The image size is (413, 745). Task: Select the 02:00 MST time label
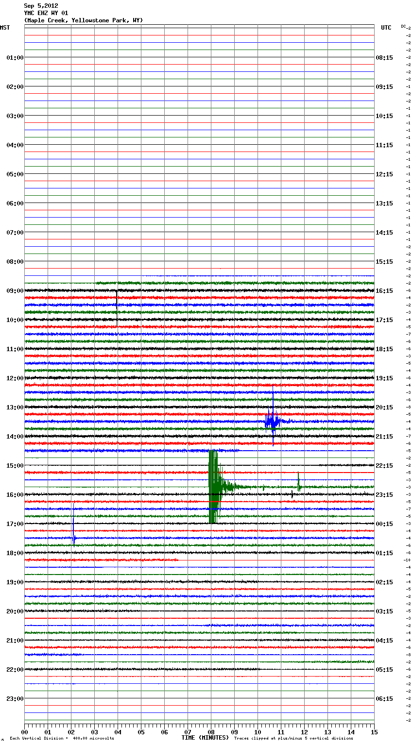pyautogui.click(x=15, y=87)
